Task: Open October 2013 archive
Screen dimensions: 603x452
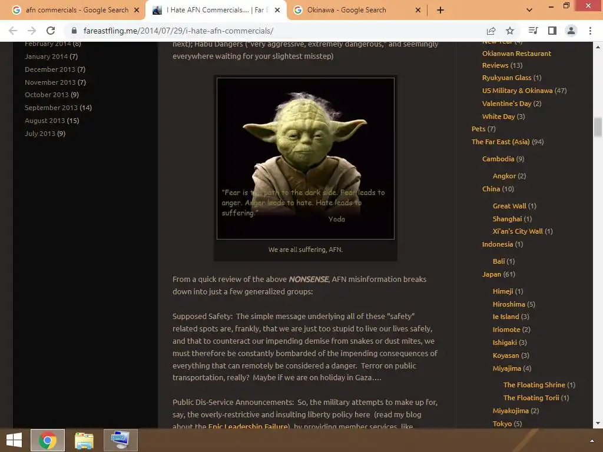Action: (47, 95)
